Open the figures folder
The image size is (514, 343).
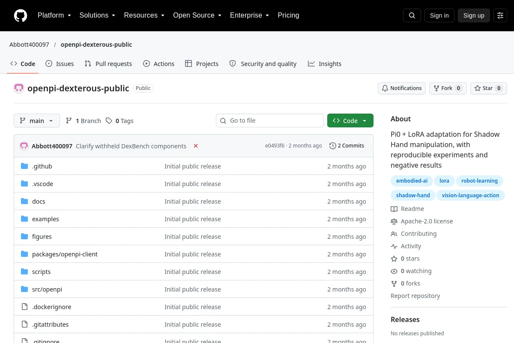(x=42, y=237)
